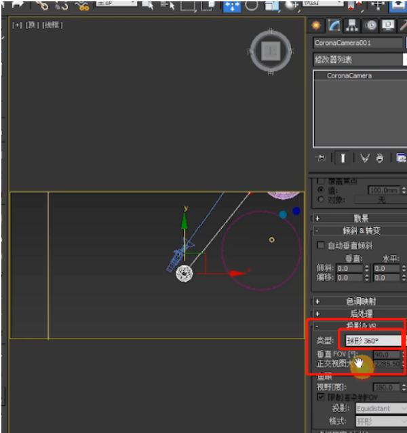407x433 pixels.
Task: Activate the Select and Move tool
Action: click(232, 6)
